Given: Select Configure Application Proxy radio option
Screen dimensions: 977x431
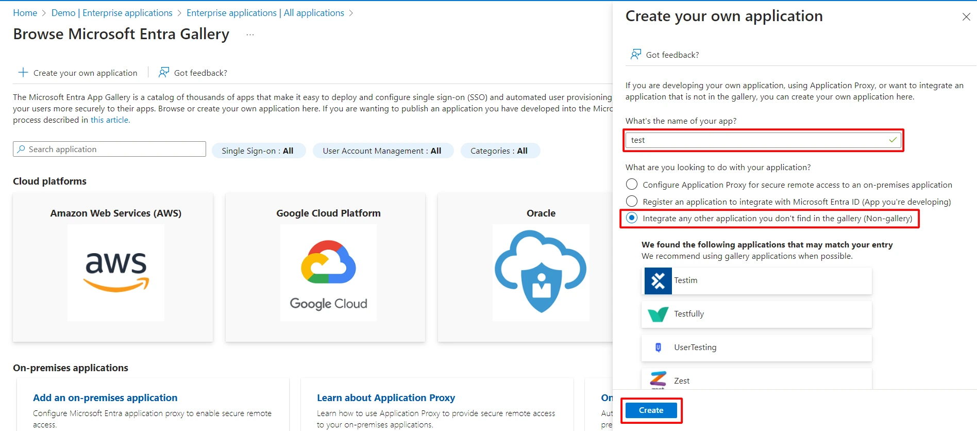Looking at the screenshot, I should (x=632, y=185).
